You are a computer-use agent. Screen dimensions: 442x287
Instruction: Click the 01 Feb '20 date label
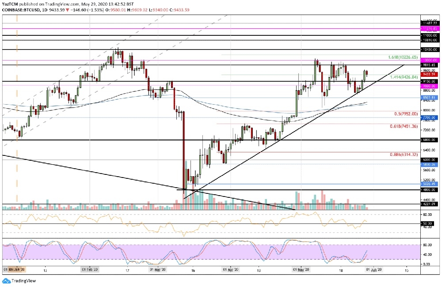90,269
